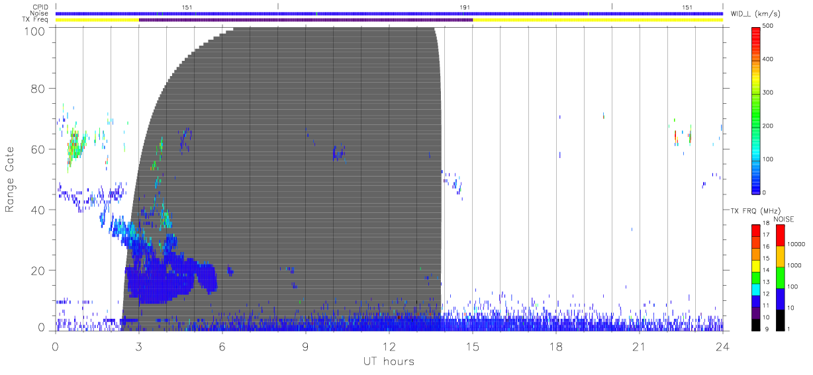Select tick 12 on UT hours axis
This screenshot has height=375, width=813.
pos(389,347)
